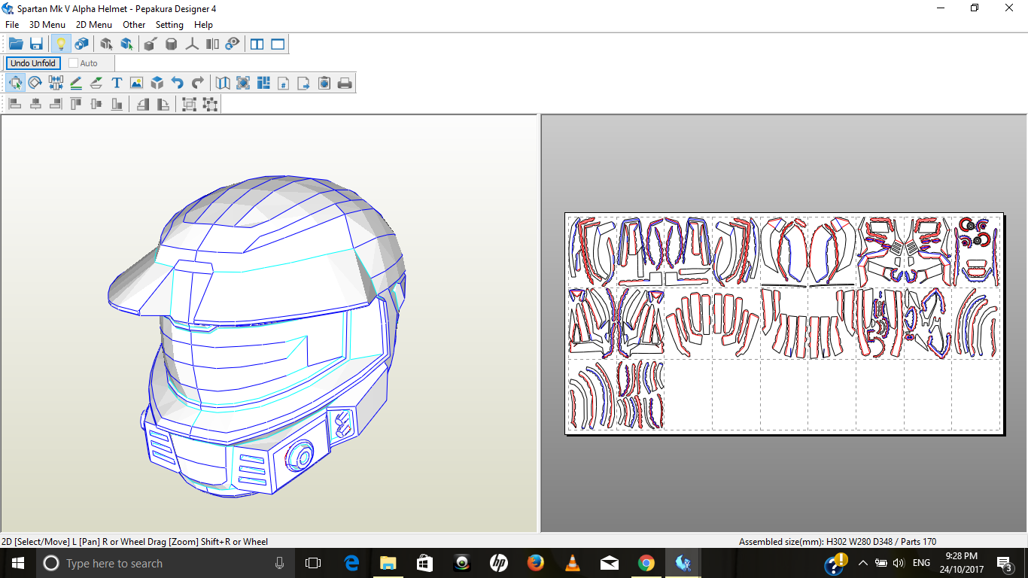Rotate the part 90 degrees clockwise
Screen dimensions: 1028x578
click(x=163, y=104)
